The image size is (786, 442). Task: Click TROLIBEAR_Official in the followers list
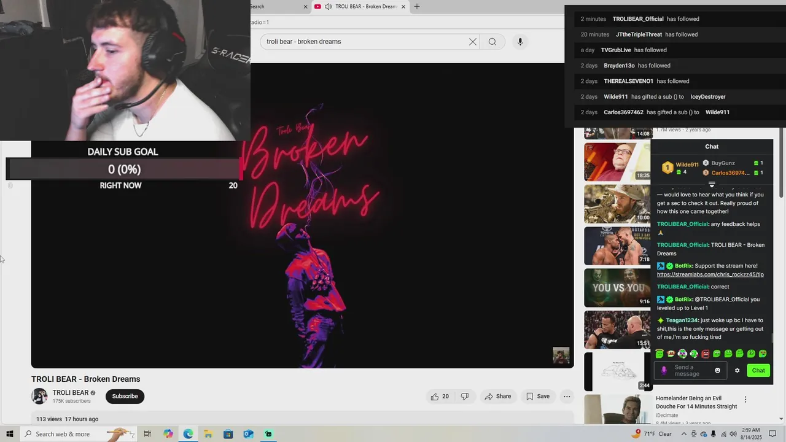(x=638, y=19)
